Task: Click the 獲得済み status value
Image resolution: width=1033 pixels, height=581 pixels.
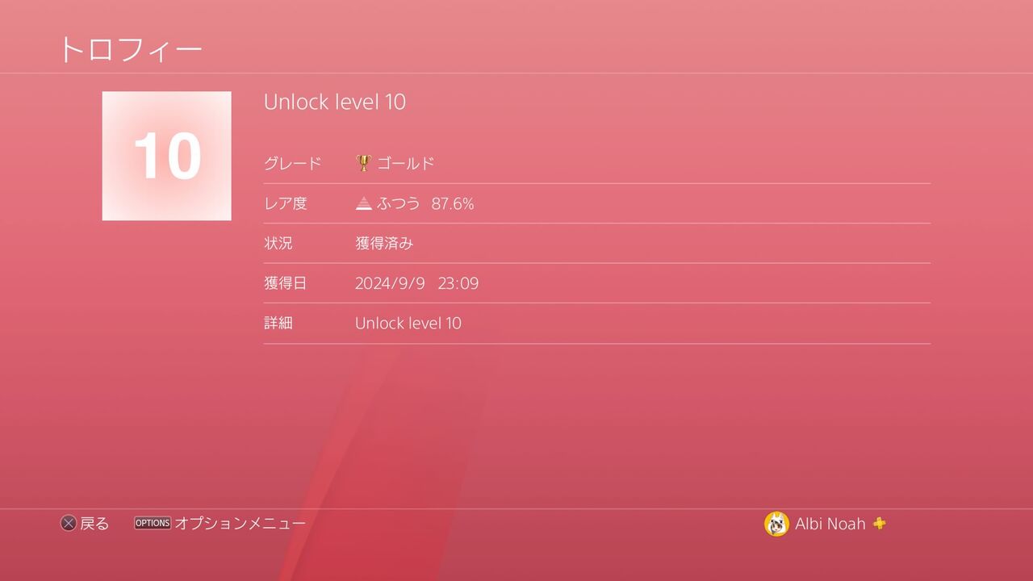Action: (384, 243)
